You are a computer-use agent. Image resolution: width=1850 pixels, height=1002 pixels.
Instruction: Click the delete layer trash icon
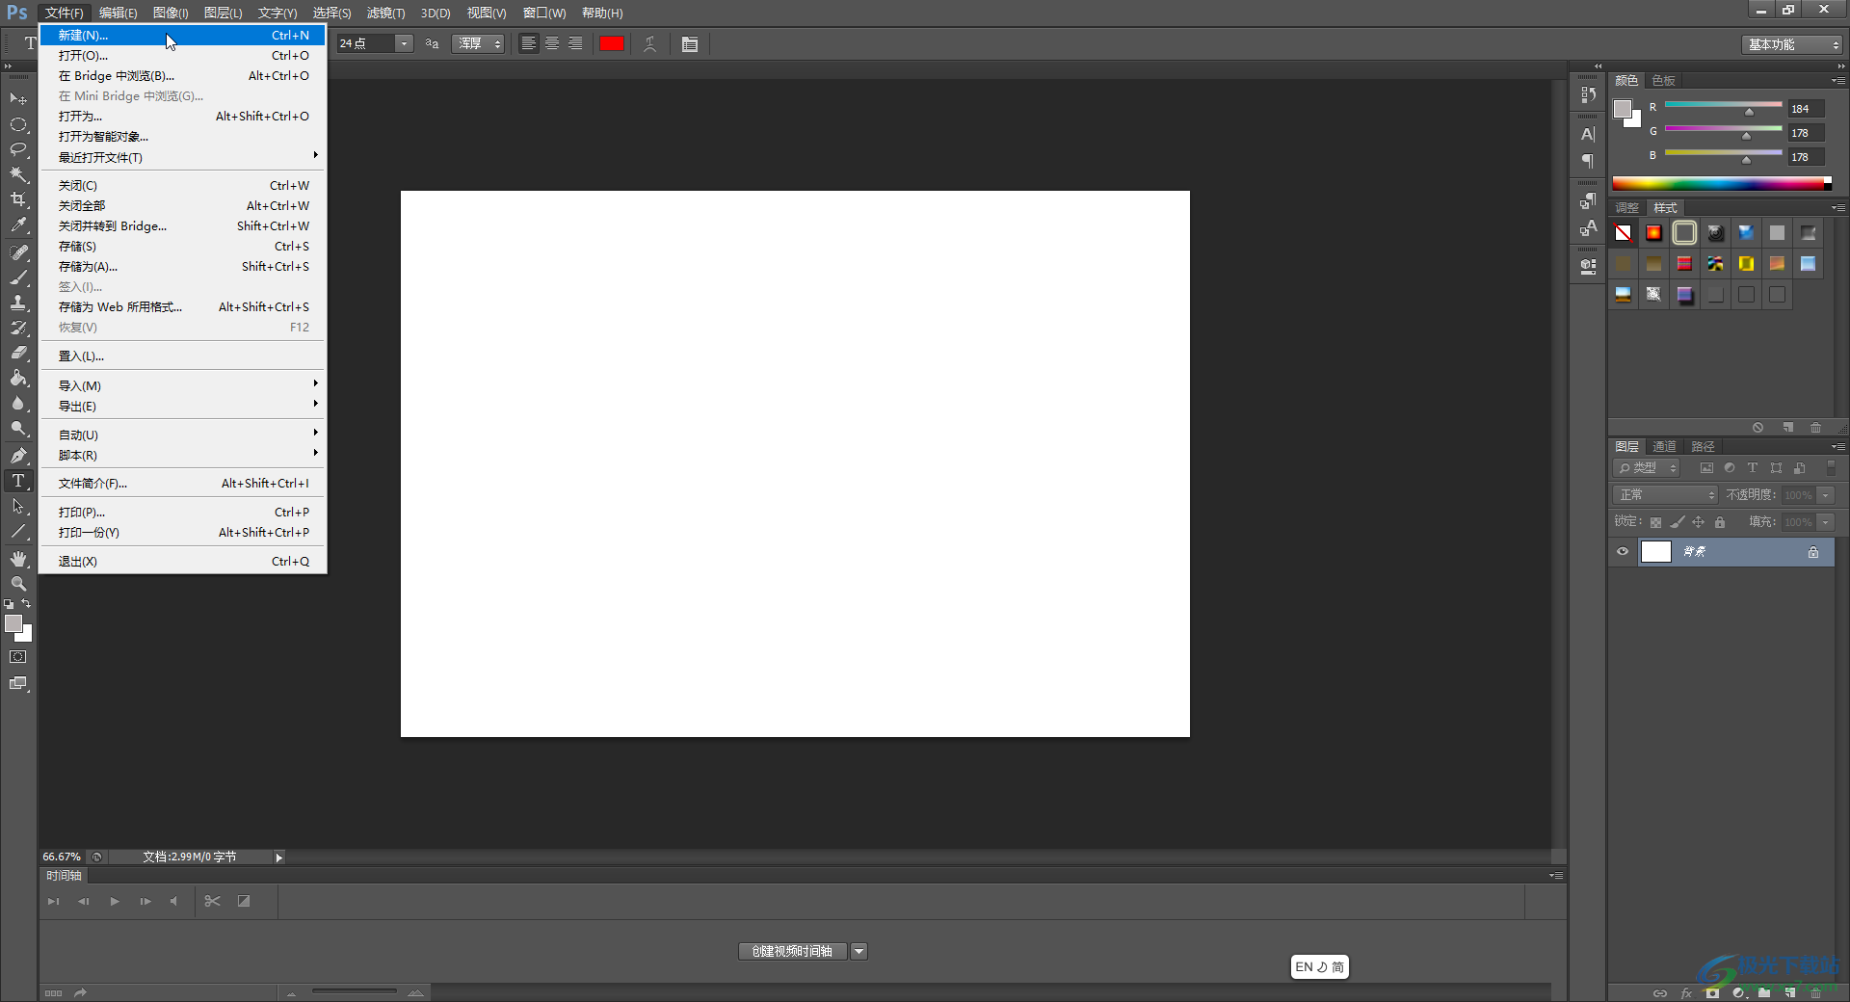1815,992
